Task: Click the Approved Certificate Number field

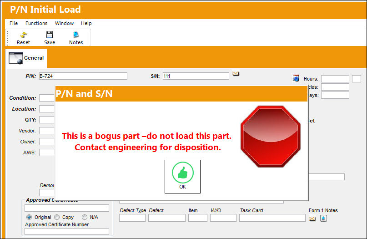Action: 67,232
